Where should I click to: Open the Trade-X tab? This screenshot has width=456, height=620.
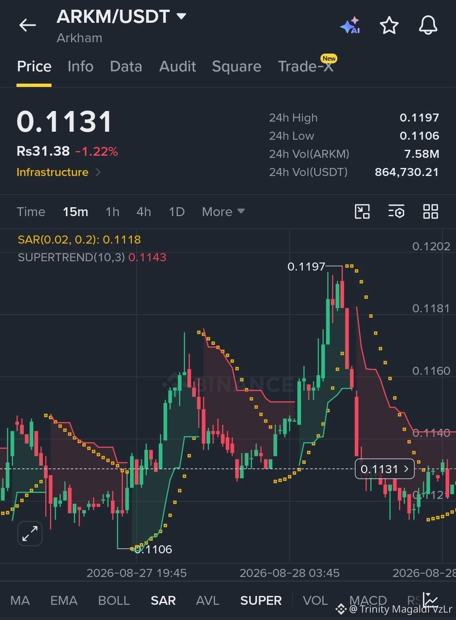pyautogui.click(x=306, y=66)
